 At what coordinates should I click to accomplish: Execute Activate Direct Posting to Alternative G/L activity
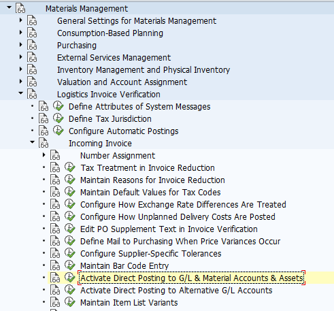pyautogui.click(x=70, y=290)
